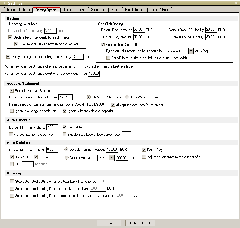Check Stop betting when total bank reached
The width and height of the screenshot is (240, 228).
click(x=12, y=182)
